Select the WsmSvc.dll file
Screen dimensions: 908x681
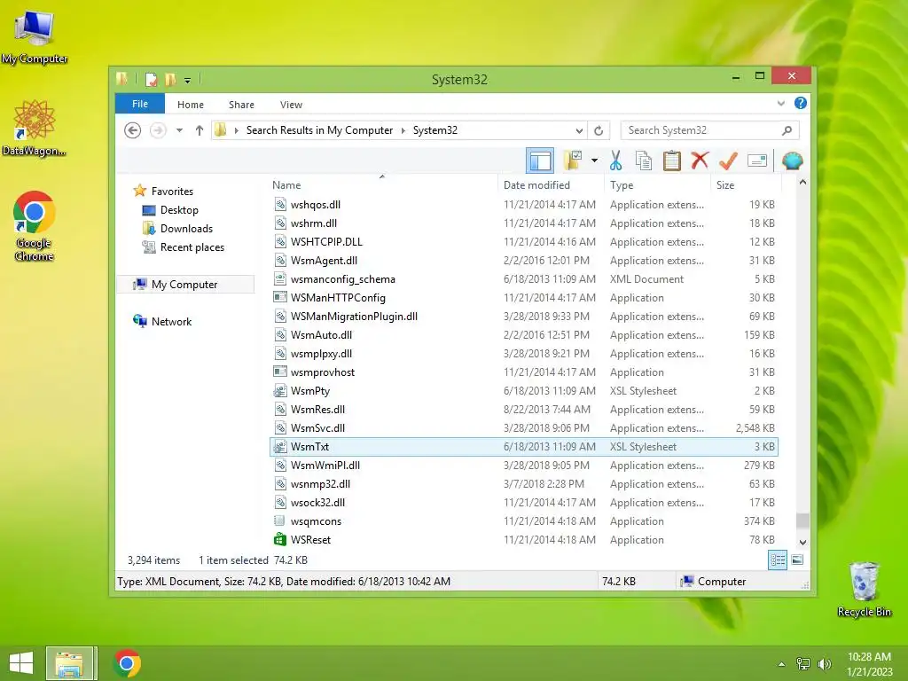coord(524,428)
